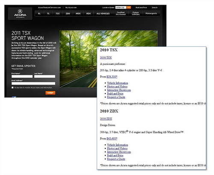This screenshot has width=214, height=175.
Task: Open Interactive Showroom under 2010 TSX
Action: click(119, 90)
